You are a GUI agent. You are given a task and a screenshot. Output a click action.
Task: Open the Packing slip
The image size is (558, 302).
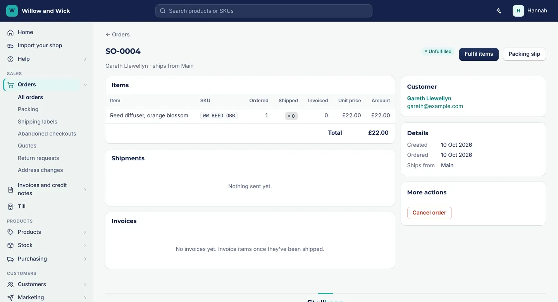pos(524,54)
